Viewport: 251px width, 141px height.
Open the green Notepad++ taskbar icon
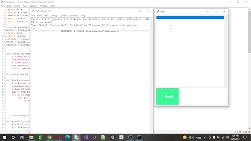pyautogui.click(x=103, y=137)
